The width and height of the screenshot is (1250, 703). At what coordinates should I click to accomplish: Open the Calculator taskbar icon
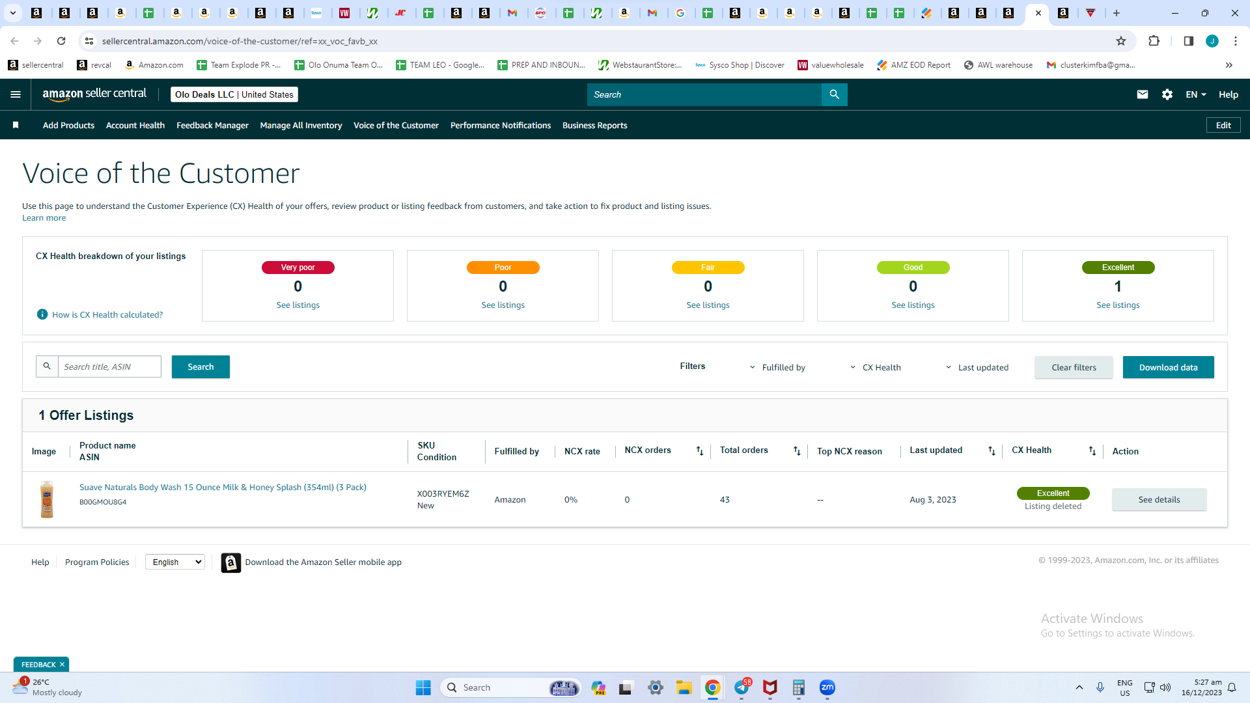click(799, 687)
